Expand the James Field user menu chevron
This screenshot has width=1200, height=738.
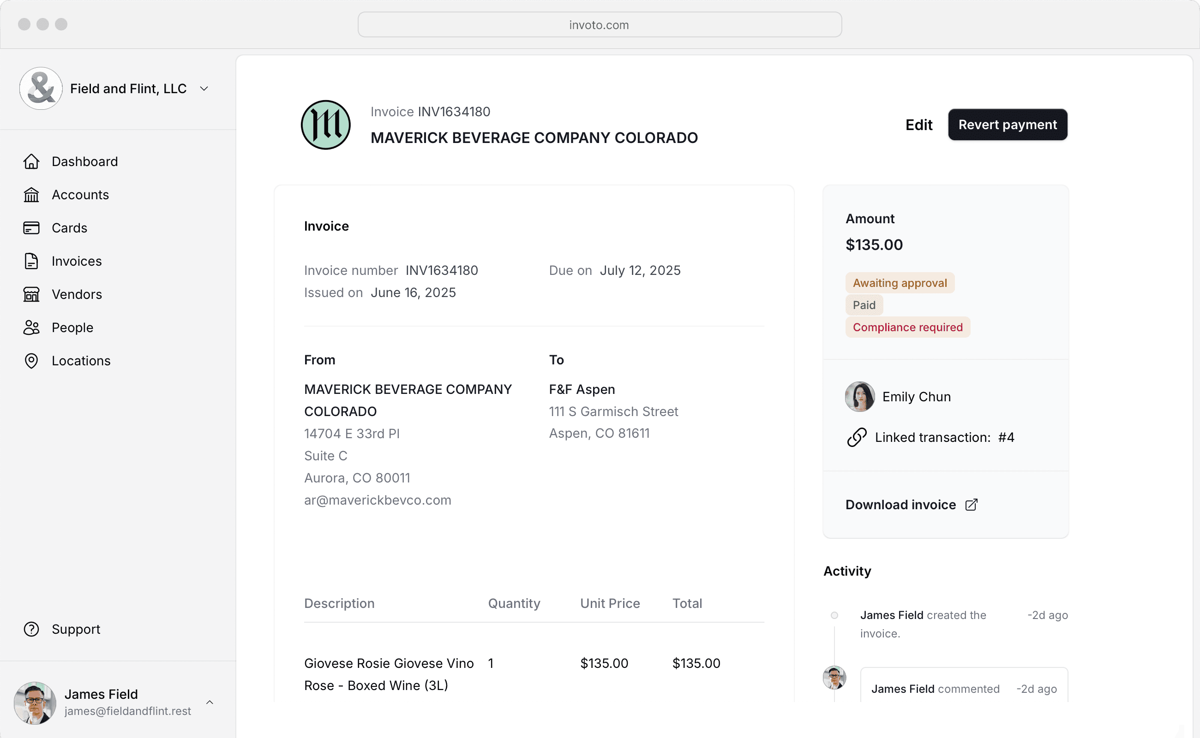[x=210, y=702]
